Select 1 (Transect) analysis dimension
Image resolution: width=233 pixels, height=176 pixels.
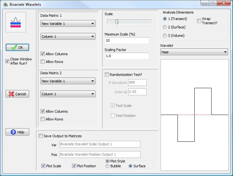click(165, 19)
